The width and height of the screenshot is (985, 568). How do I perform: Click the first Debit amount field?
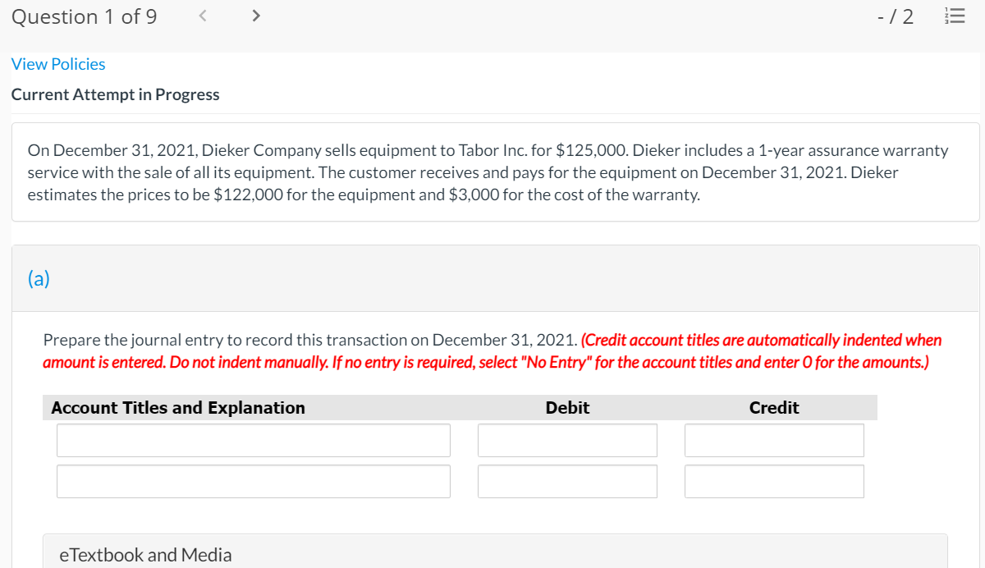pos(567,440)
